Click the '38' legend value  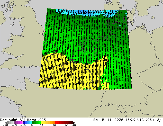tap(67, 125)
